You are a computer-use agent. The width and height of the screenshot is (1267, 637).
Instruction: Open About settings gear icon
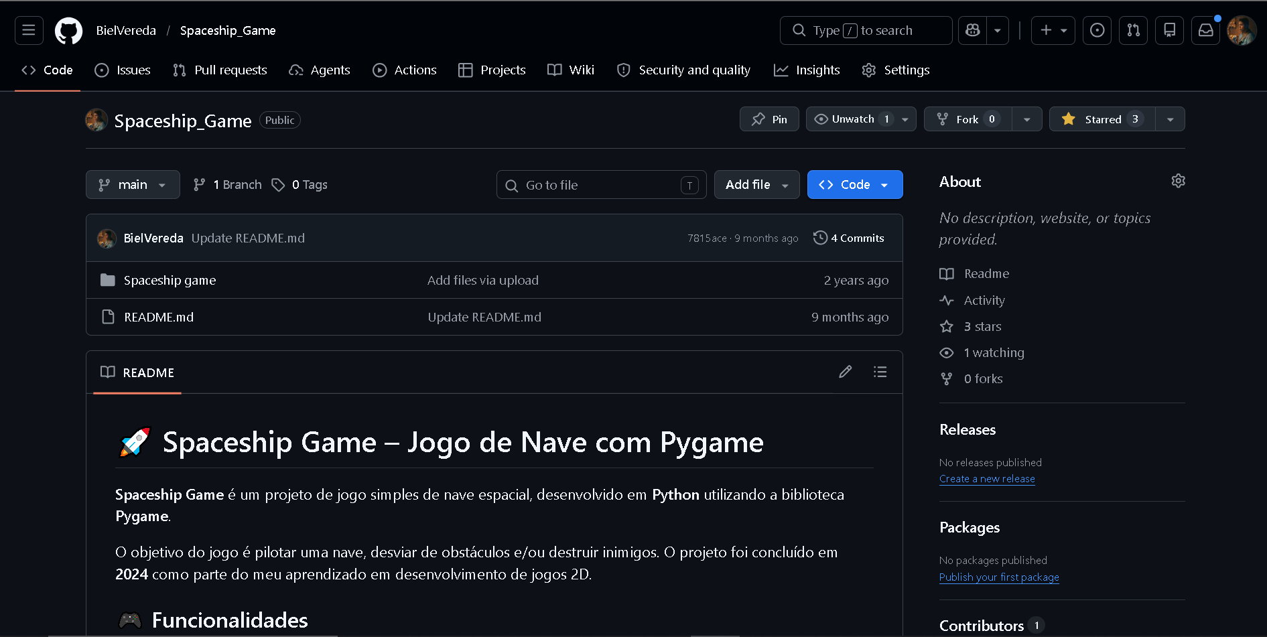[x=1178, y=181]
